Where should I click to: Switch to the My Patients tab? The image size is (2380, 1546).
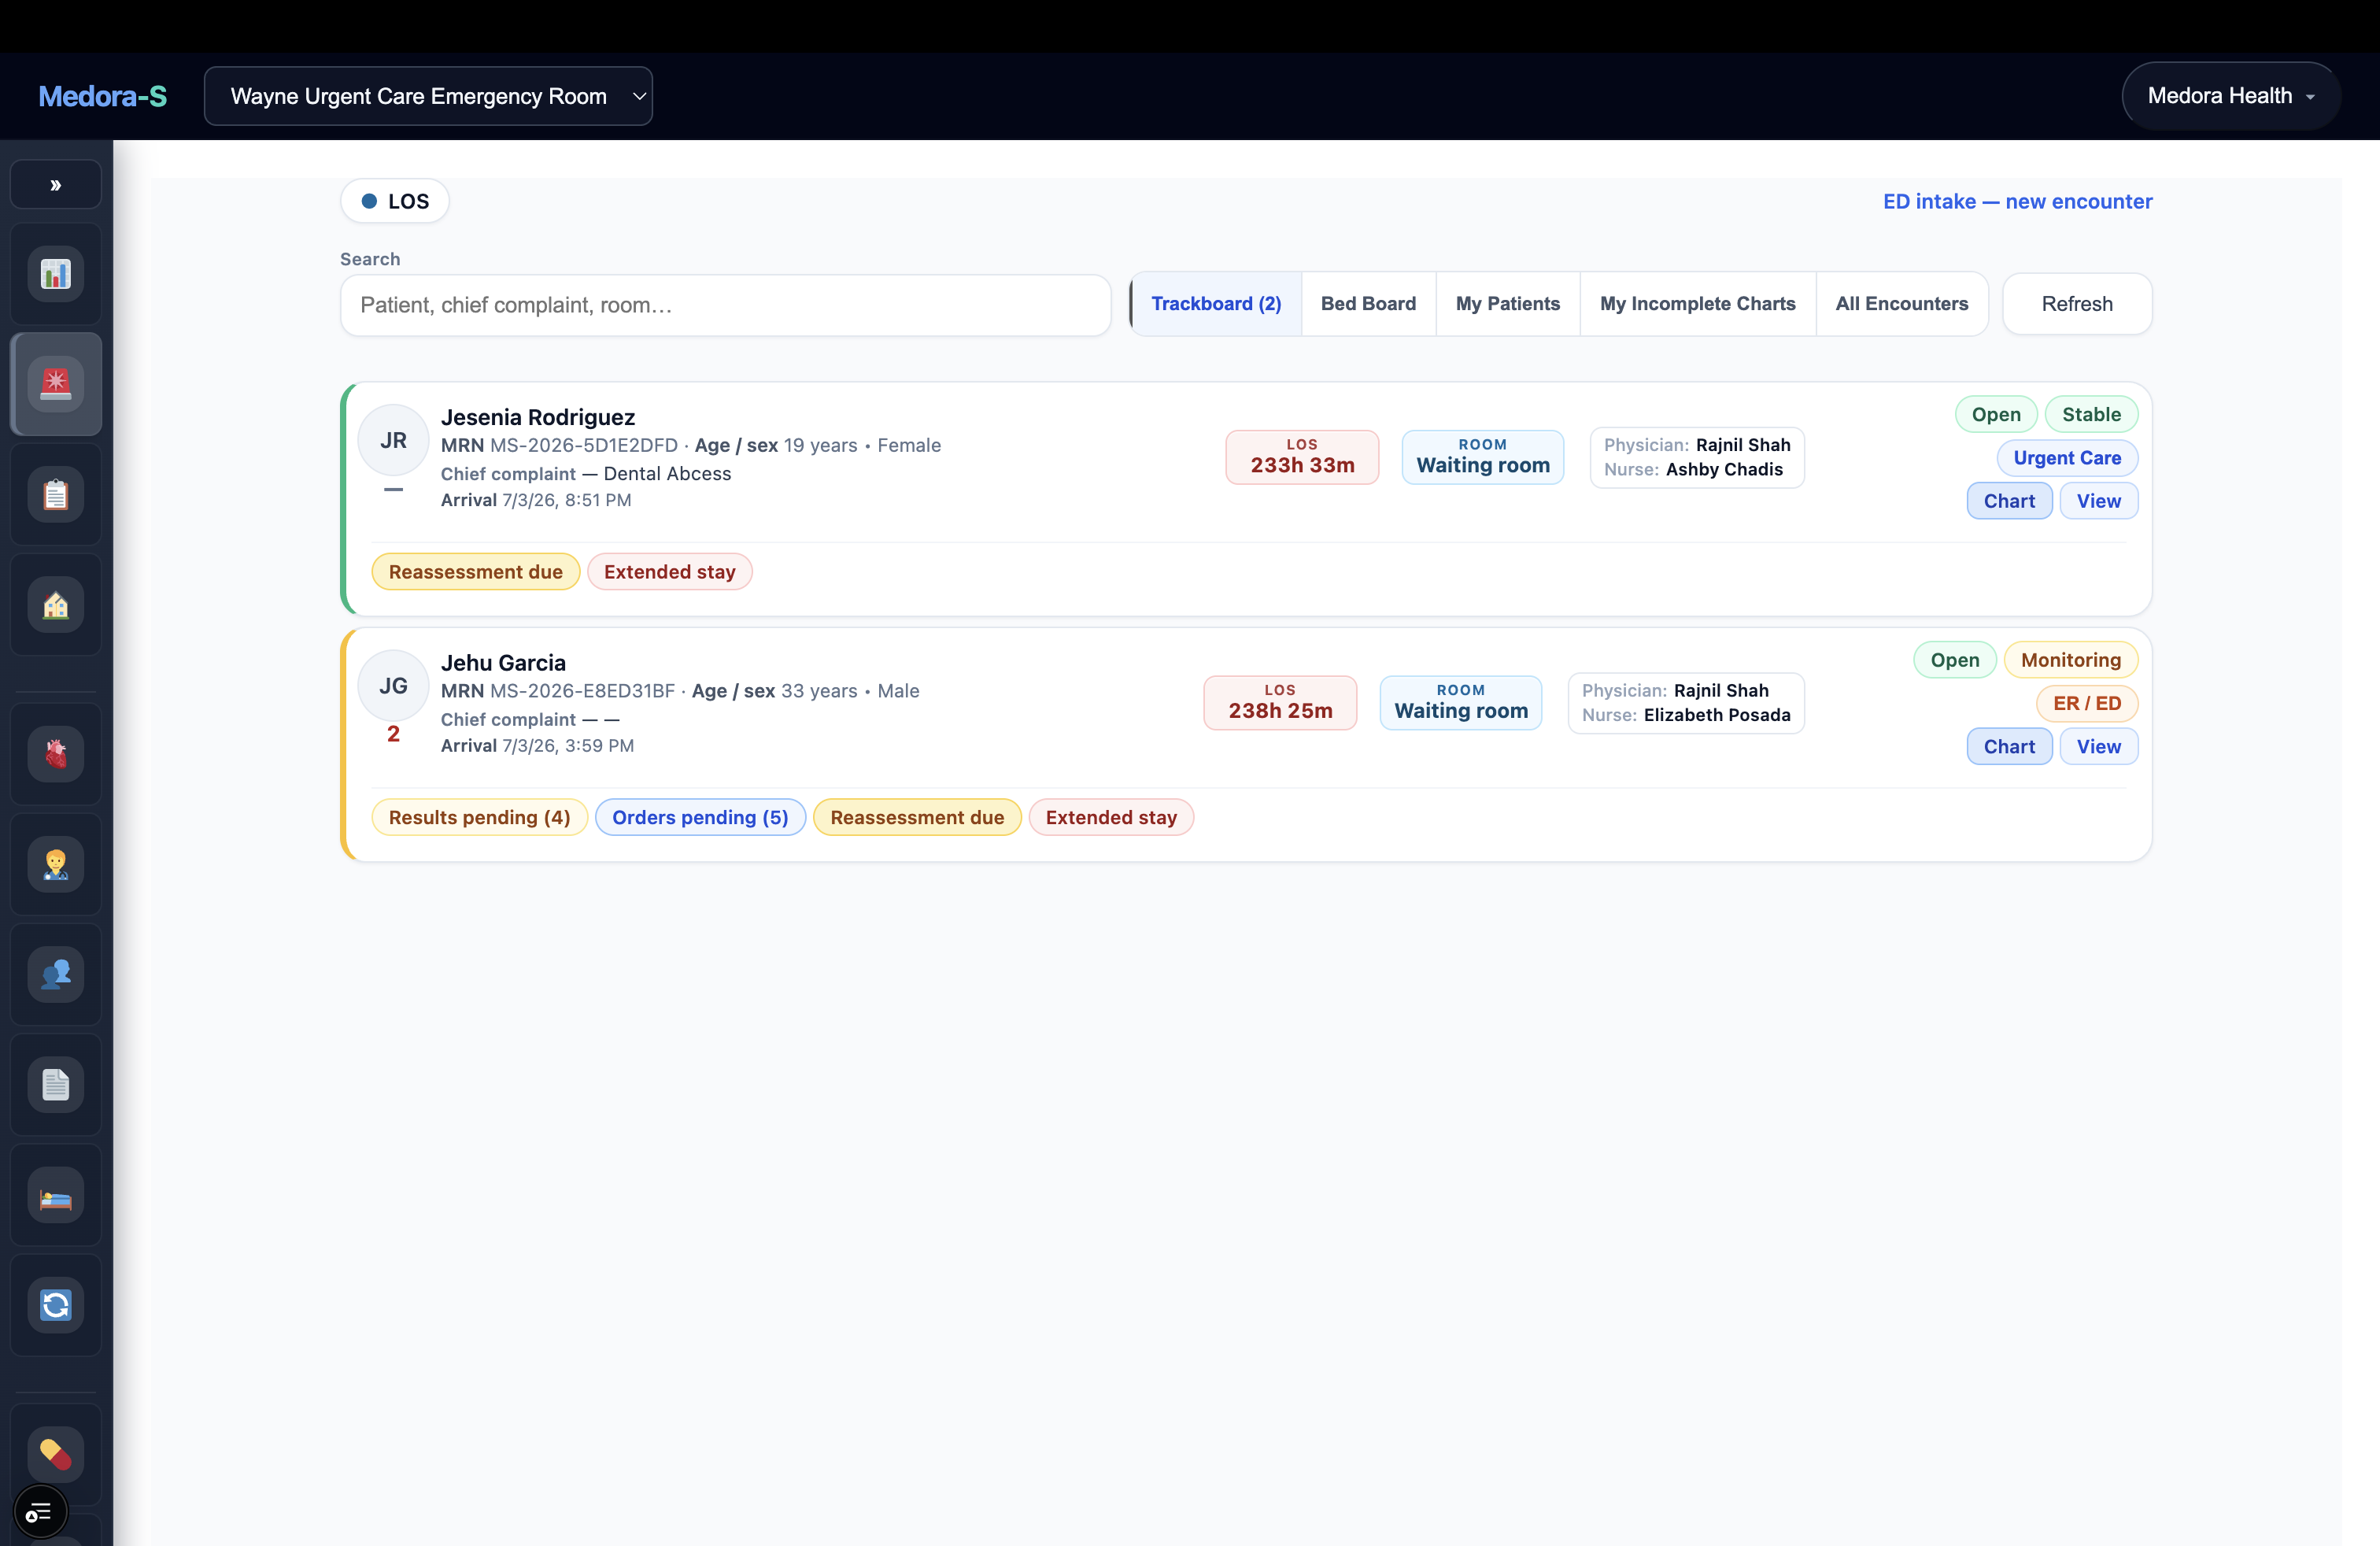pos(1507,304)
